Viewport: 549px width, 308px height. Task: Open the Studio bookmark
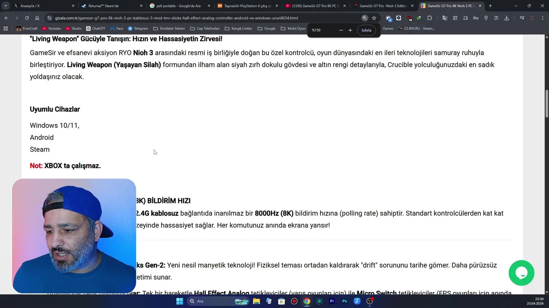point(74,29)
